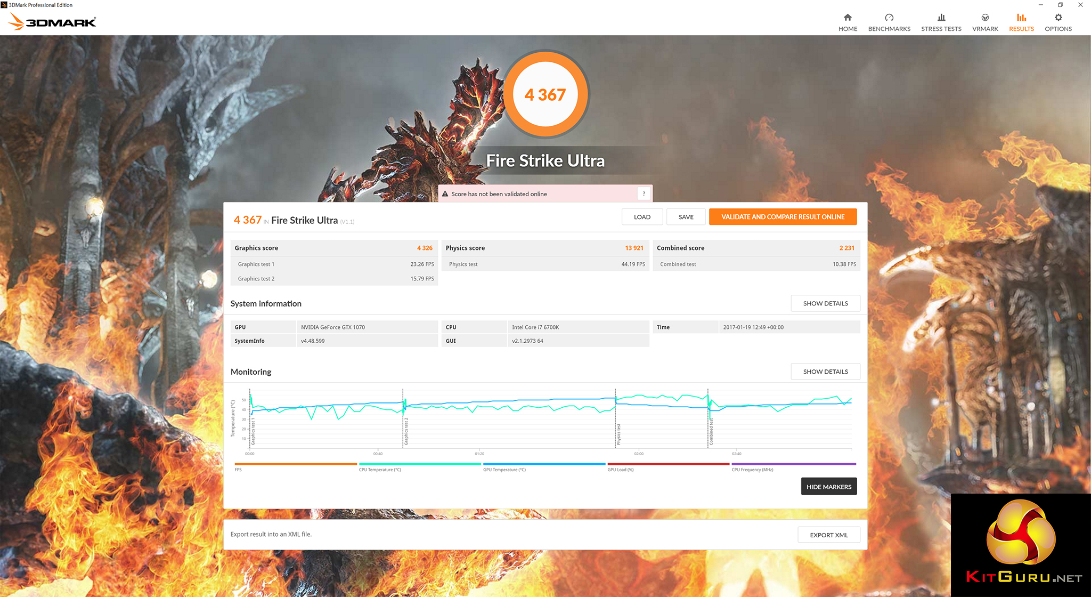The height and width of the screenshot is (597, 1091).
Task: Click the Load button
Action: click(x=642, y=217)
